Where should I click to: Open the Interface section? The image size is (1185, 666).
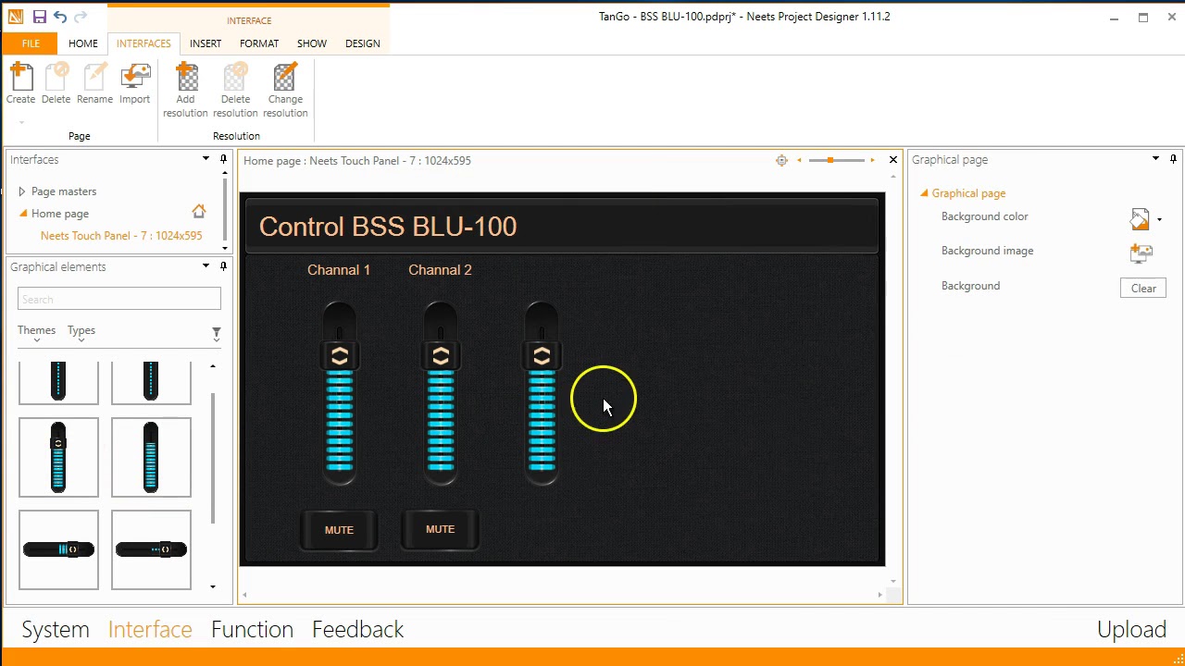(150, 630)
